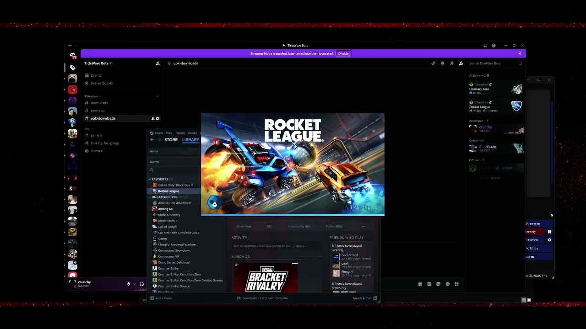This screenshot has width=586, height=329.
Task: Collapse the Uncategorized group in Steam library
Action: 149,197
